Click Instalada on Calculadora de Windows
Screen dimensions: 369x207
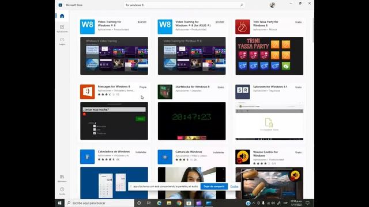click(141, 152)
